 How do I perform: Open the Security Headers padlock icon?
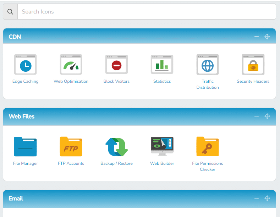(253, 65)
